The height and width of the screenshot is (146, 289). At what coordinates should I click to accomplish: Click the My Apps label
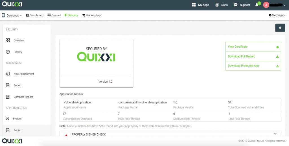pyautogui.click(x=203, y=5)
